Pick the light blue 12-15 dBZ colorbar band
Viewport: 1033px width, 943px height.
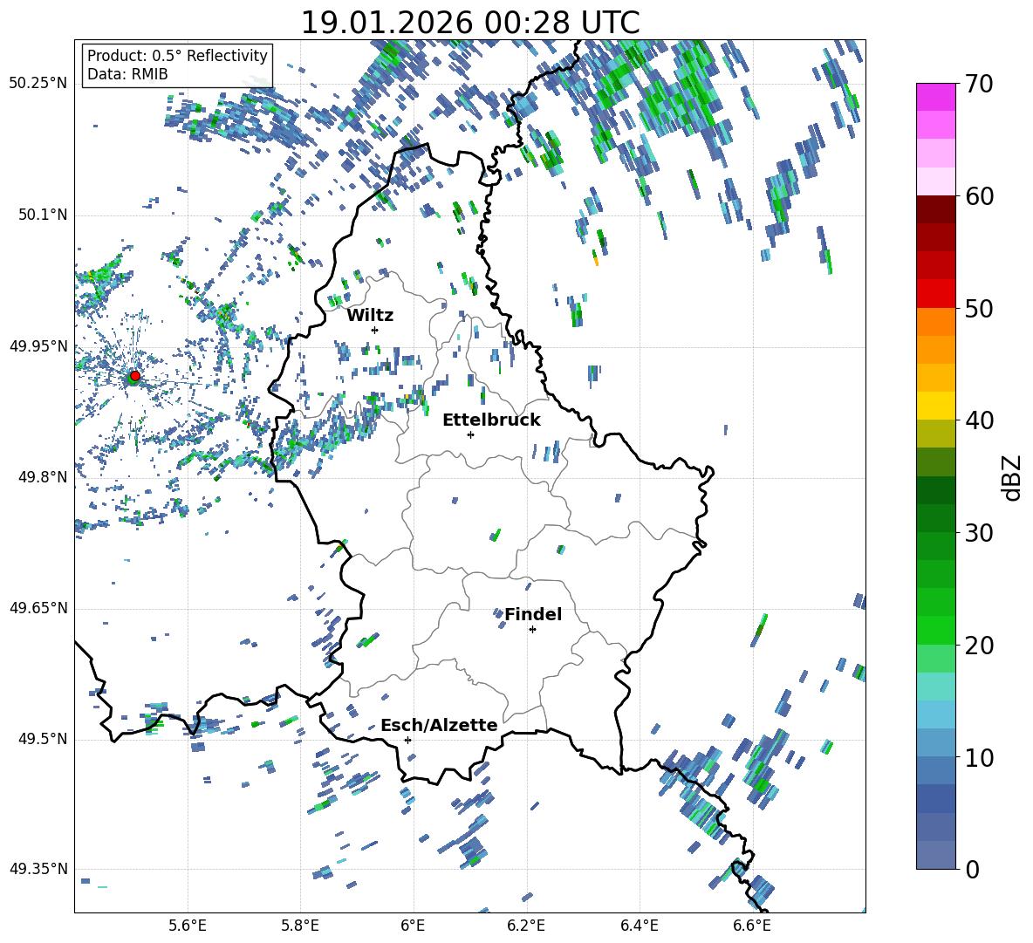point(935,714)
